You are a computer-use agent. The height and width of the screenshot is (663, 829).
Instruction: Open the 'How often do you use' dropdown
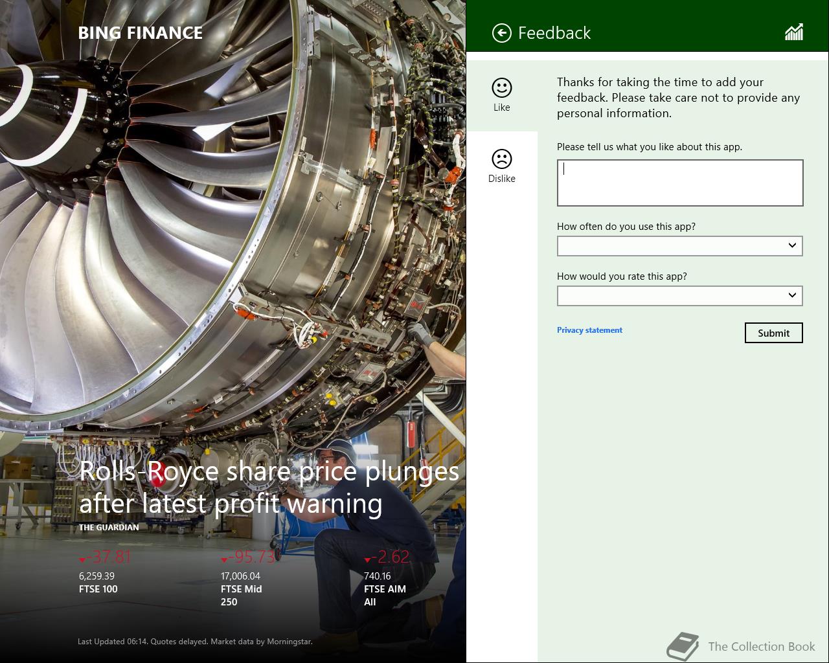click(680, 246)
